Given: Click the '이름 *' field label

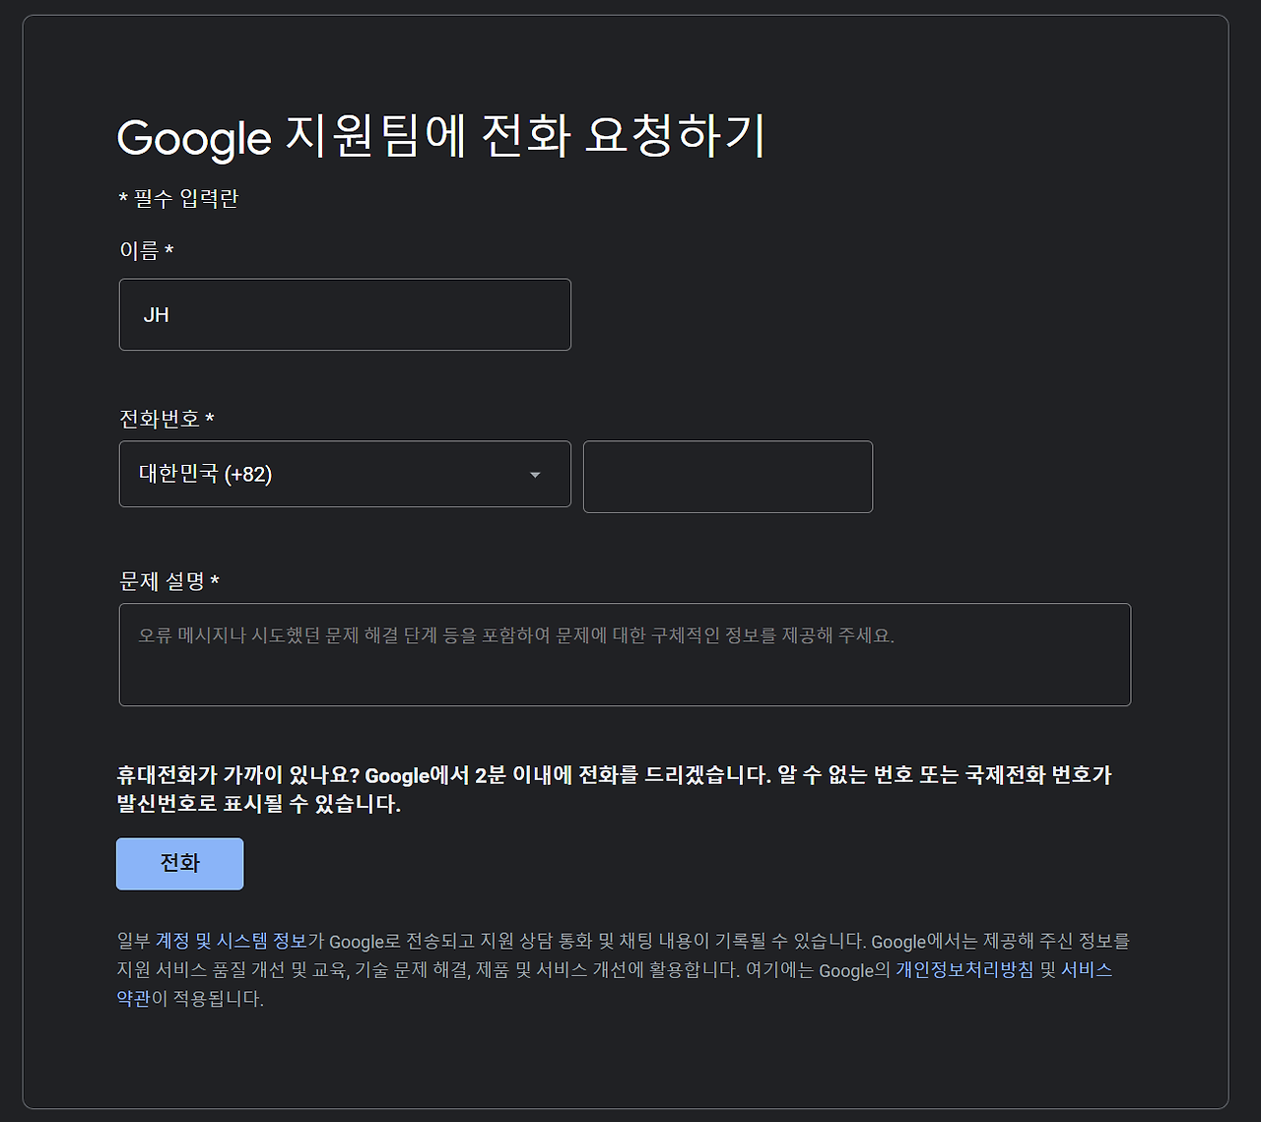Looking at the screenshot, I should [x=147, y=251].
